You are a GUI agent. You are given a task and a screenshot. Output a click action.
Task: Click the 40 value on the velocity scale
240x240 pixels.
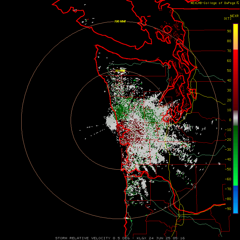click(229, 81)
